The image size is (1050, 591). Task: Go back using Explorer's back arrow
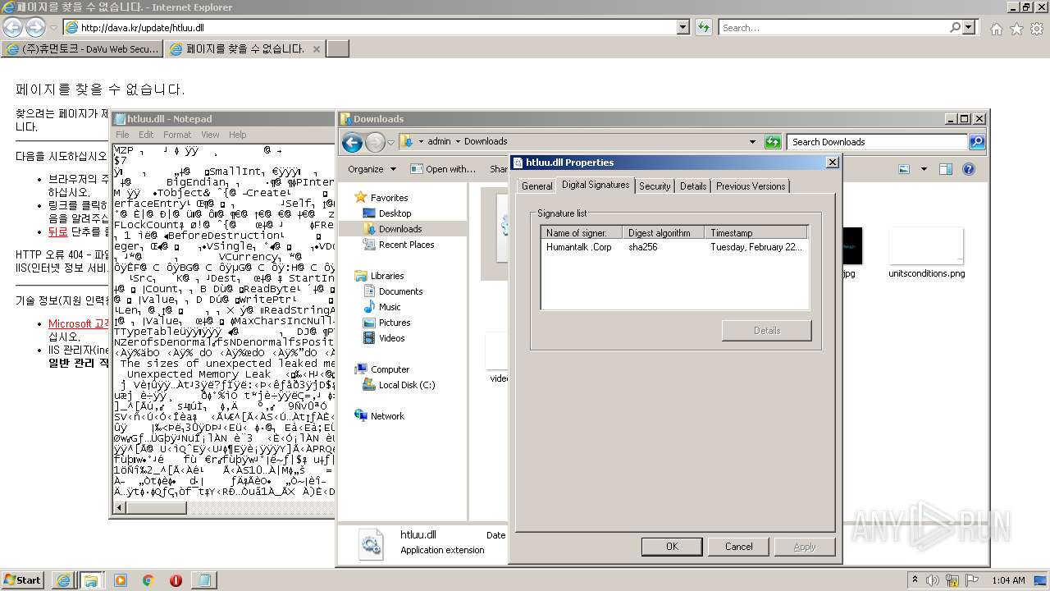(352, 143)
